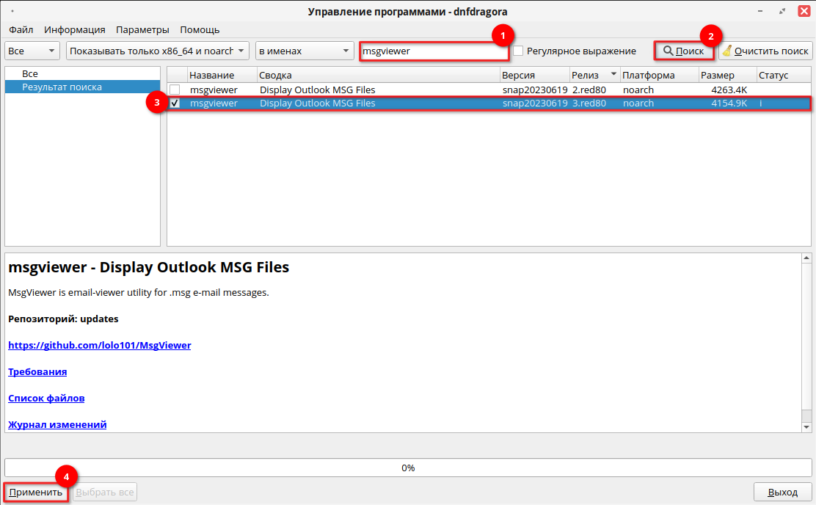Open the Требования link
Viewport: 816px width, 505px height.
pyautogui.click(x=37, y=371)
